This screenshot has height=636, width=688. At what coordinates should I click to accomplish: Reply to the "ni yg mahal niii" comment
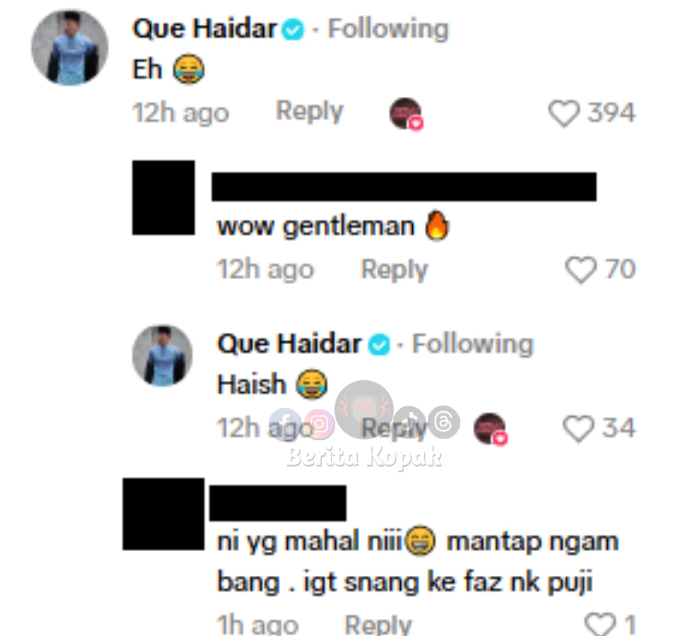(x=378, y=624)
